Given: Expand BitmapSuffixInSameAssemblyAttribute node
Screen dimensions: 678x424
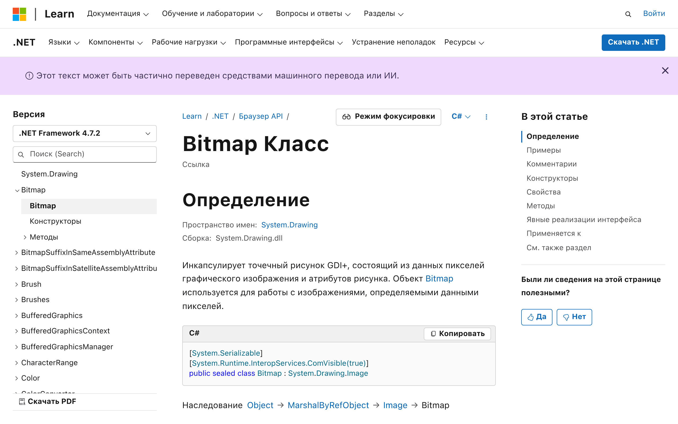Looking at the screenshot, I should (x=17, y=253).
